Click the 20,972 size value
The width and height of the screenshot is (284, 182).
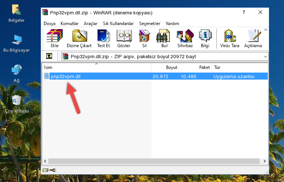coord(160,77)
